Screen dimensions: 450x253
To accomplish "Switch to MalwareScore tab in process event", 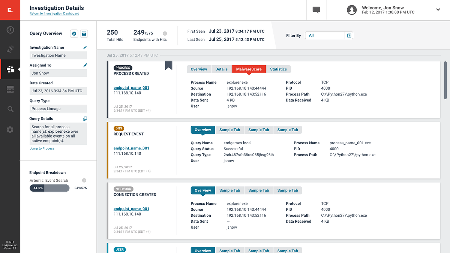I will (x=249, y=69).
